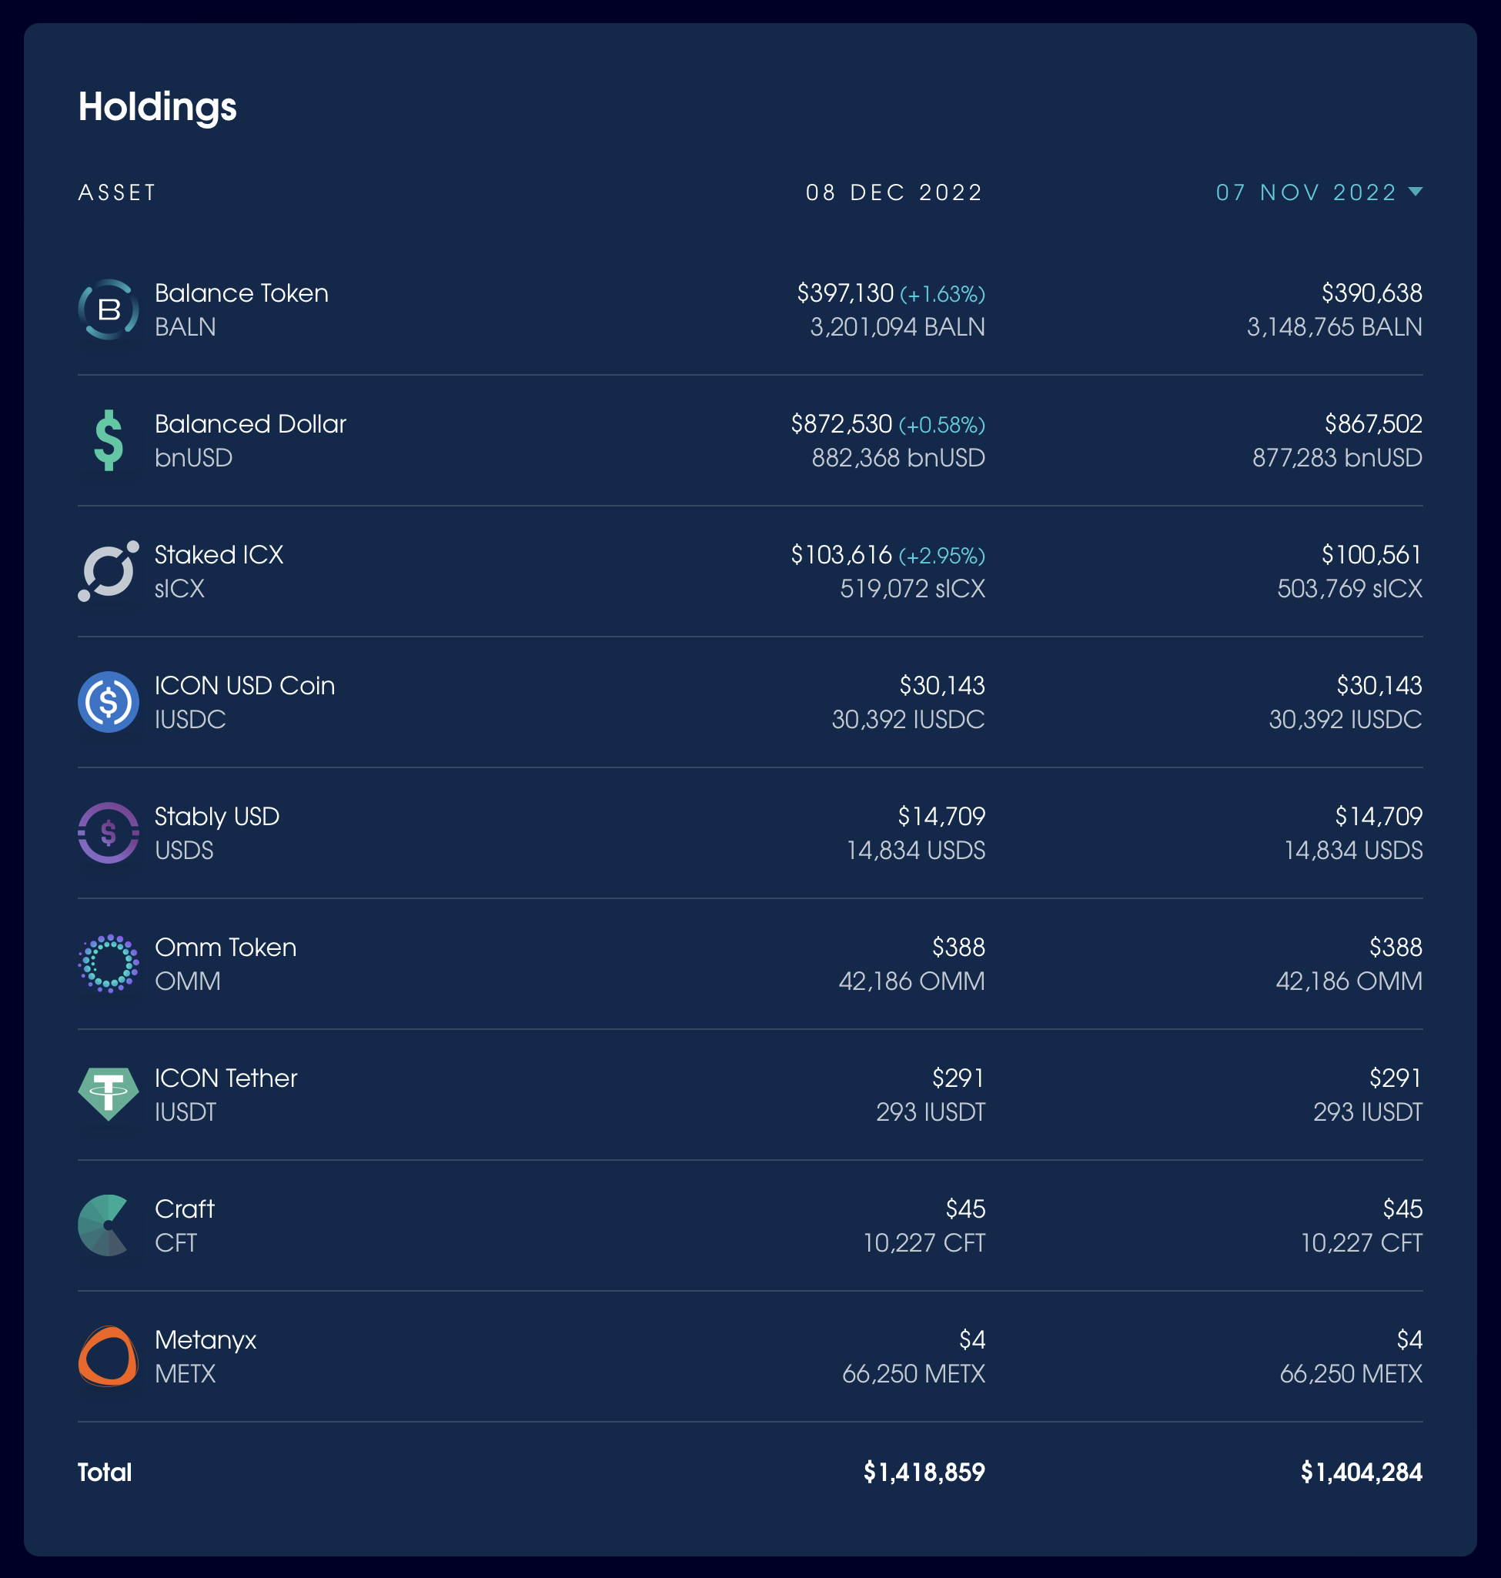Click the dropdown arrow beside the November date
This screenshot has height=1578, width=1501.
[1416, 192]
